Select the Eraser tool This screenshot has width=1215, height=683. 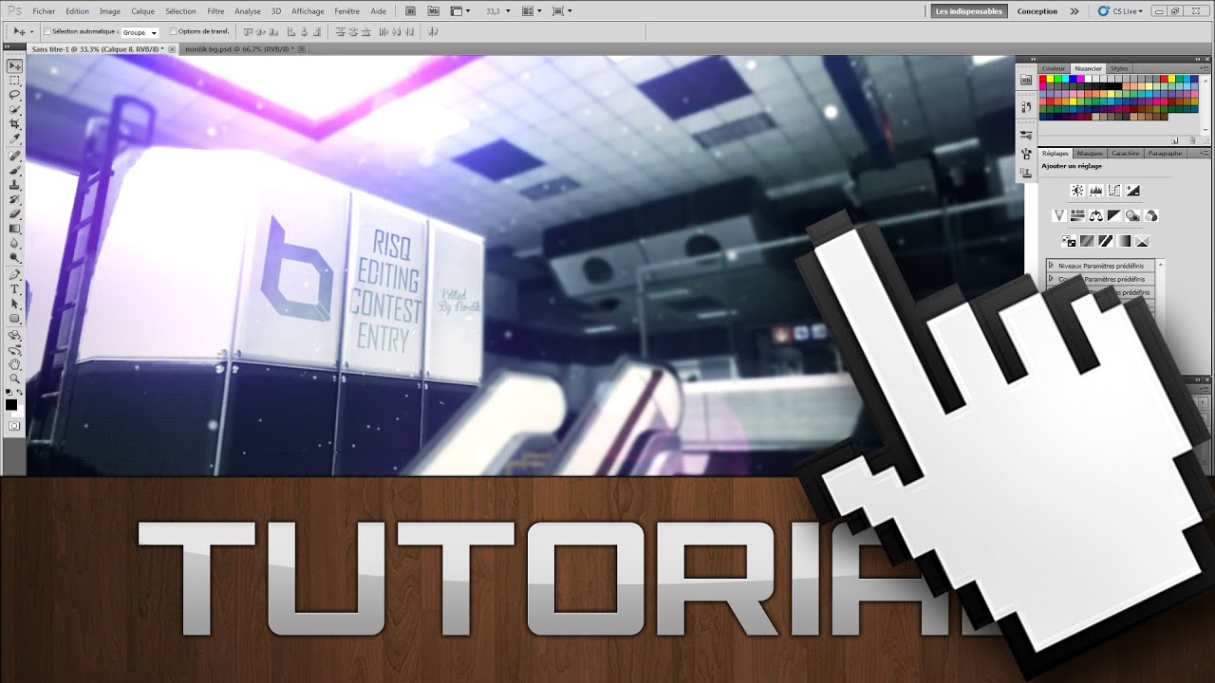pyautogui.click(x=15, y=212)
